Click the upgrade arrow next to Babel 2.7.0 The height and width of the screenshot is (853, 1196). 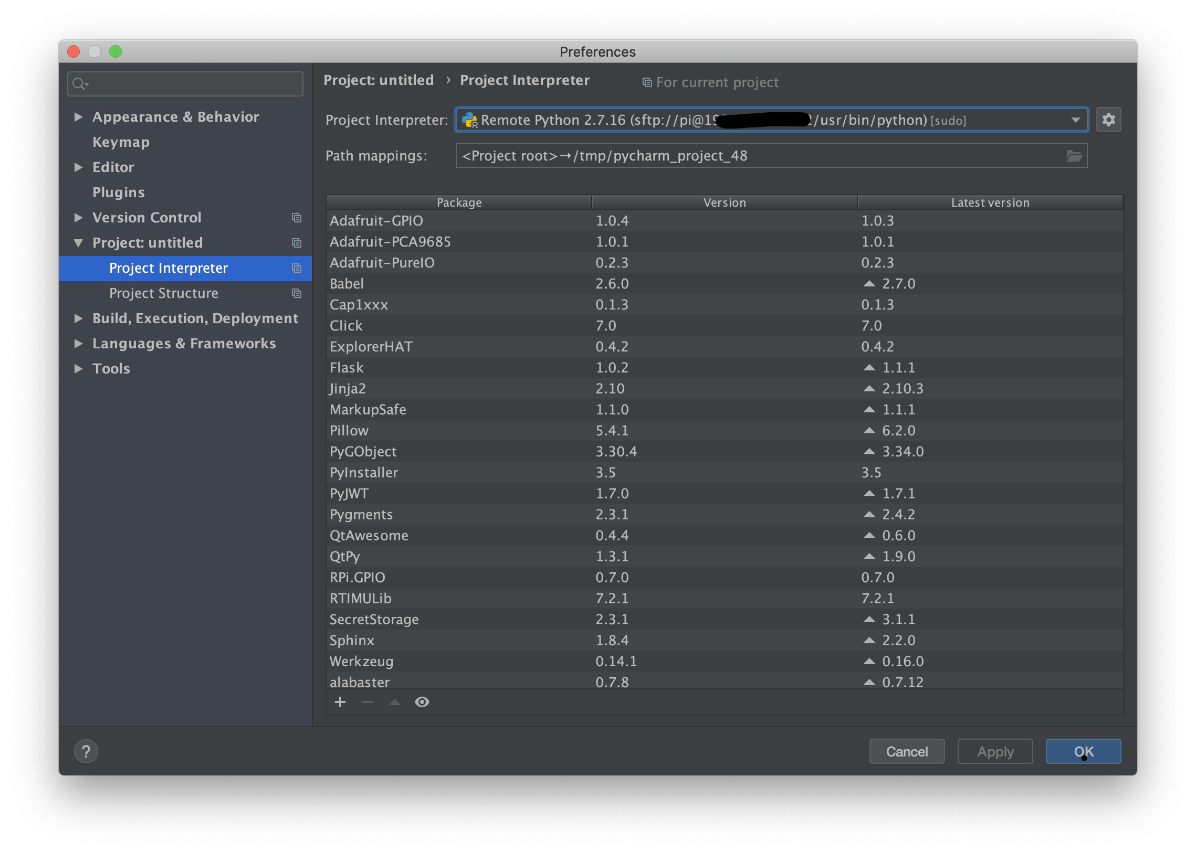point(869,284)
